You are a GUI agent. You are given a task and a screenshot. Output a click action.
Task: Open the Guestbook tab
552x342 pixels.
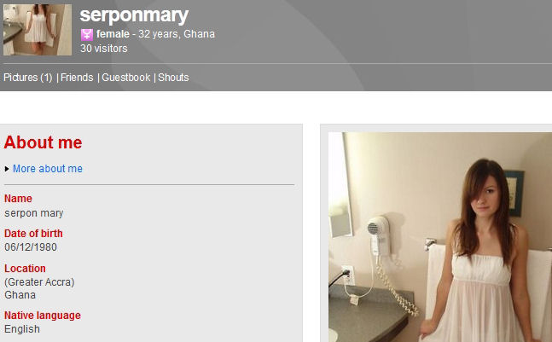click(126, 78)
